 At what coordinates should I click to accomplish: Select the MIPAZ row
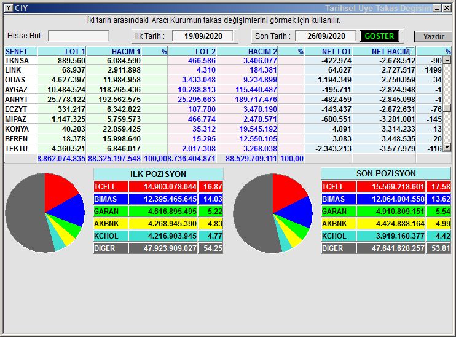pyautogui.click(x=223, y=119)
